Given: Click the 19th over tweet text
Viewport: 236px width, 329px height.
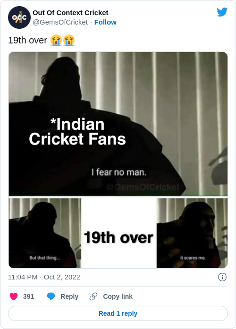Looking at the screenshot, I should tap(27, 40).
